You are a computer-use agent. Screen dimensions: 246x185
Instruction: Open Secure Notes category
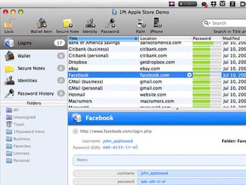coord(34,68)
